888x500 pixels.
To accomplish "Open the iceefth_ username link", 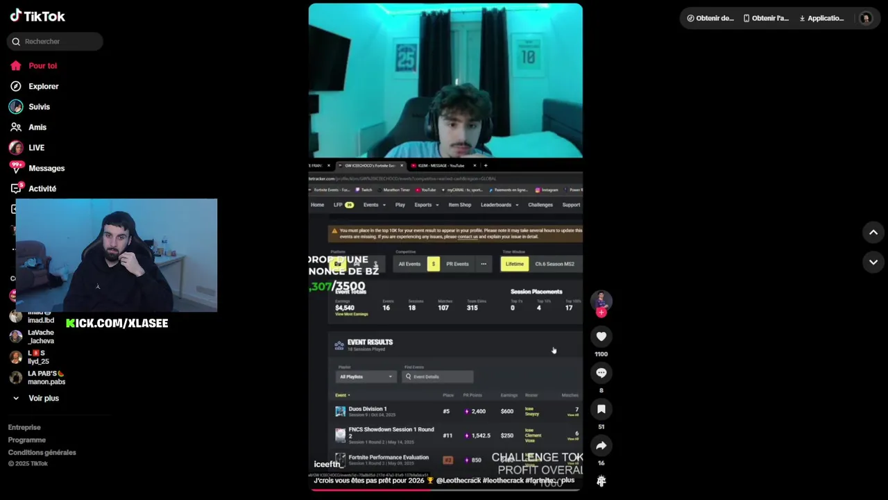I will [x=327, y=465].
